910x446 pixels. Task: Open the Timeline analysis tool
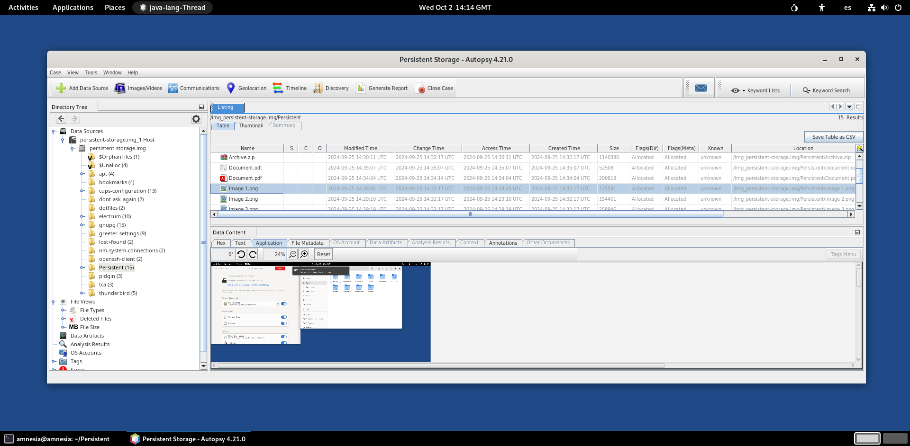[x=290, y=88]
